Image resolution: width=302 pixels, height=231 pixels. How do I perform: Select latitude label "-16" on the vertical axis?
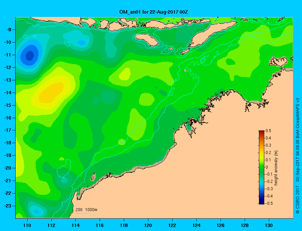coord(8,118)
